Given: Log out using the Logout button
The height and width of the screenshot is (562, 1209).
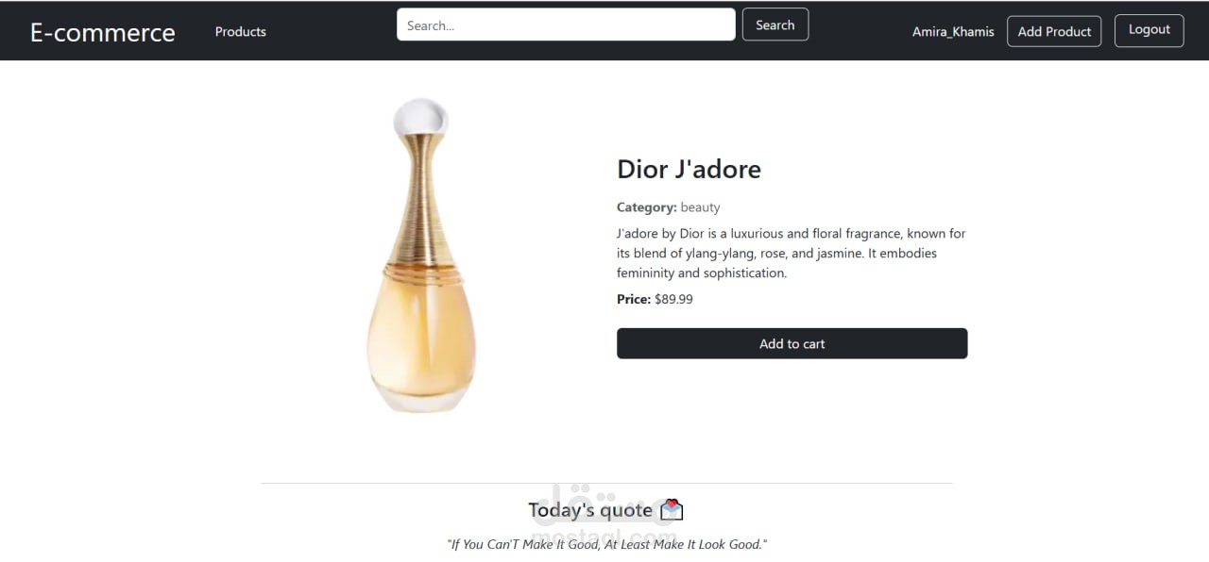Looking at the screenshot, I should (1149, 29).
